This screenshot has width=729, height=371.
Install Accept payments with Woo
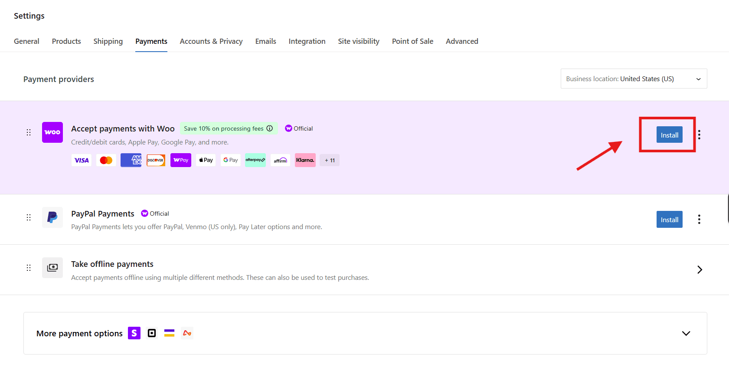669,135
